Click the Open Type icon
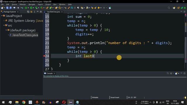The image size is (187, 105). 56,8
